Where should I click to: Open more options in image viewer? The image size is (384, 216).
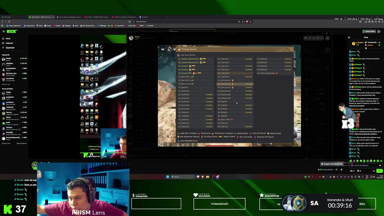click(322, 38)
